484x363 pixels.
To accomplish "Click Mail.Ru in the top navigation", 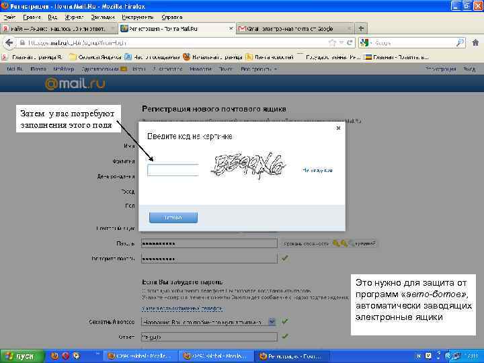I will point(15,69).
